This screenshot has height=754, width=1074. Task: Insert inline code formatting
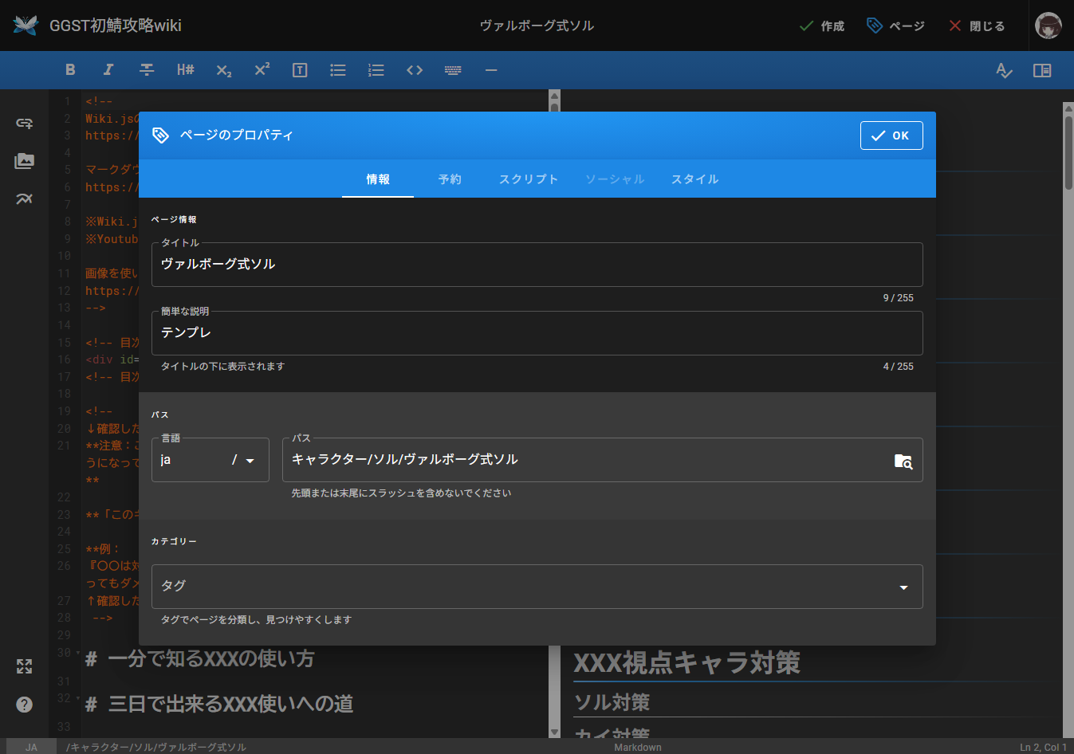click(415, 70)
